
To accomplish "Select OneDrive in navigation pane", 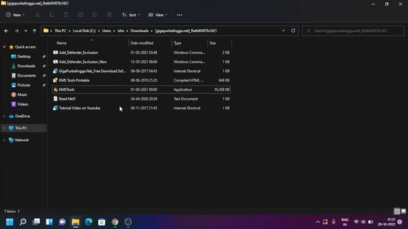I will [x=22, y=116].
